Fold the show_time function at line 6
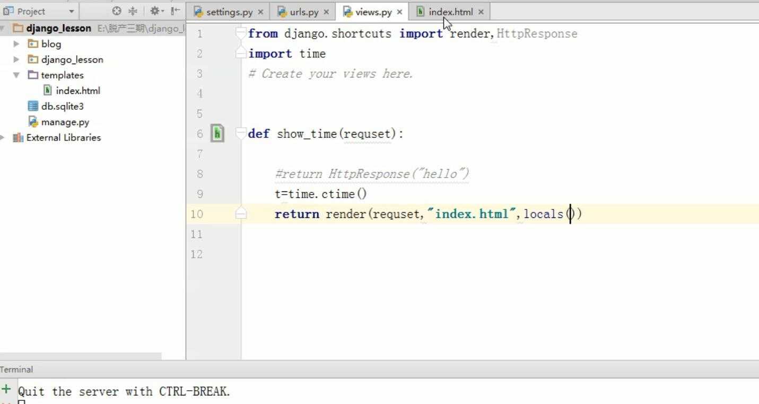This screenshot has height=404, width=759. 241,133
